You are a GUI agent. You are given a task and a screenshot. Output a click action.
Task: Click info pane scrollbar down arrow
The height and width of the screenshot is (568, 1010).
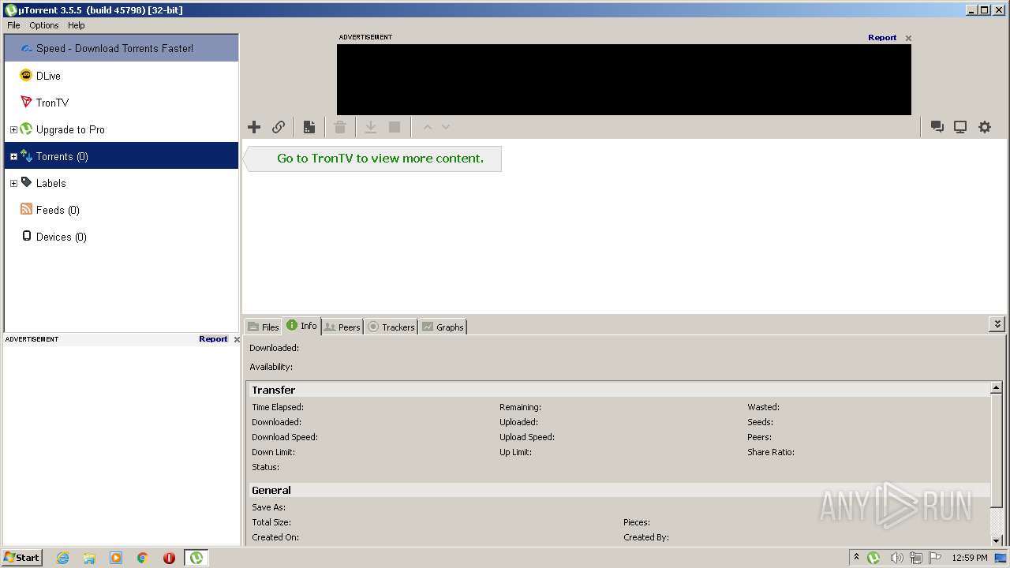click(x=997, y=540)
